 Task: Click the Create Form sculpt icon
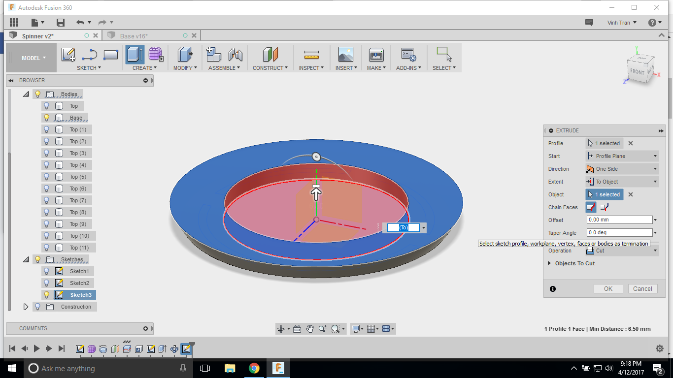(156, 54)
